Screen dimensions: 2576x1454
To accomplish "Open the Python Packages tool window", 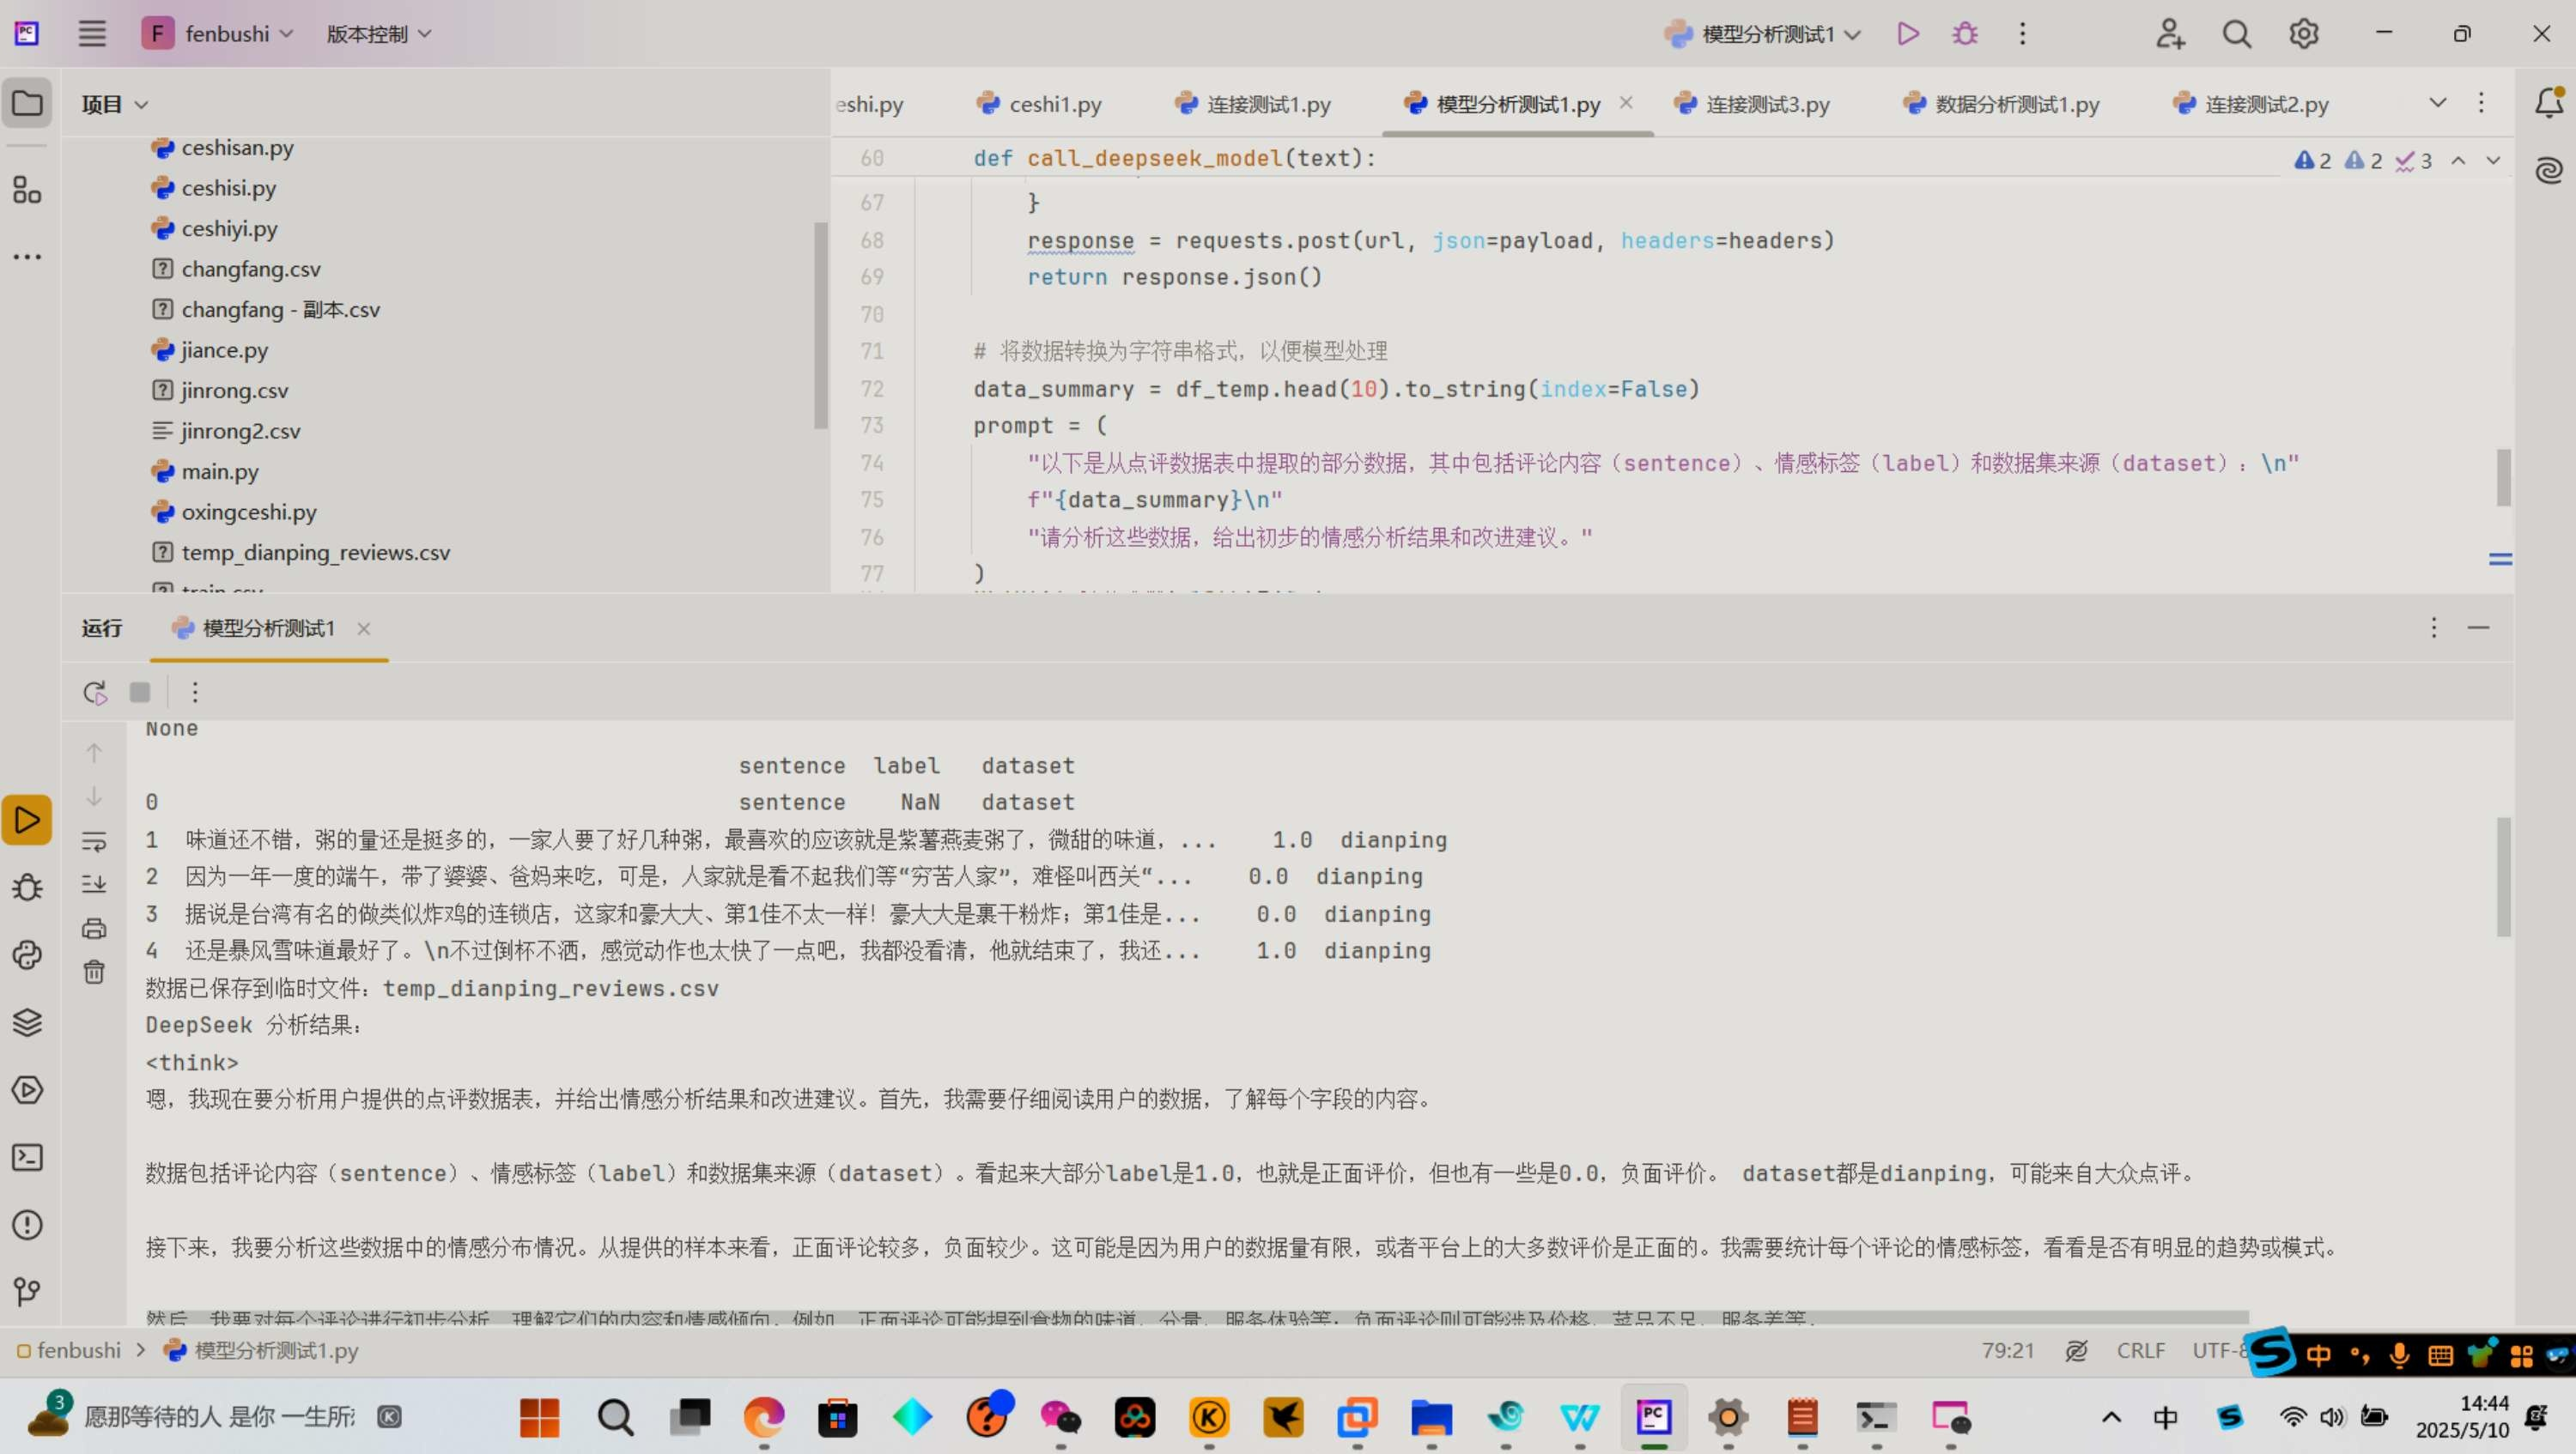I will (27, 1023).
